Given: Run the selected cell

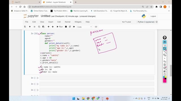Looking at the screenshot, I should pos(60,27).
